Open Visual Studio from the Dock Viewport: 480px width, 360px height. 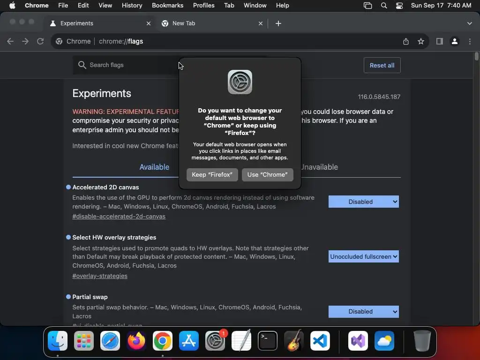pos(358,341)
